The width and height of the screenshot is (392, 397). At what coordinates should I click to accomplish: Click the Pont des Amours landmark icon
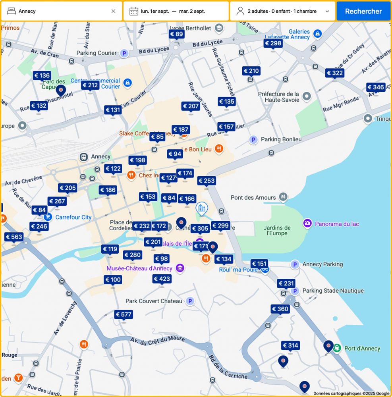tap(283, 197)
